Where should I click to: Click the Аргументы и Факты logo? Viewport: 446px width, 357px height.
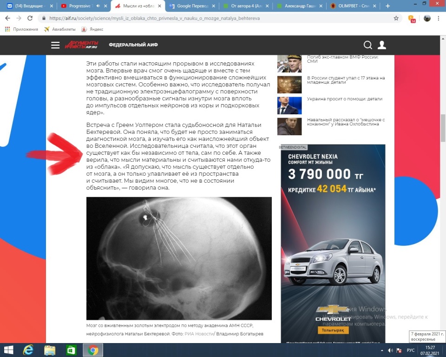(x=82, y=45)
